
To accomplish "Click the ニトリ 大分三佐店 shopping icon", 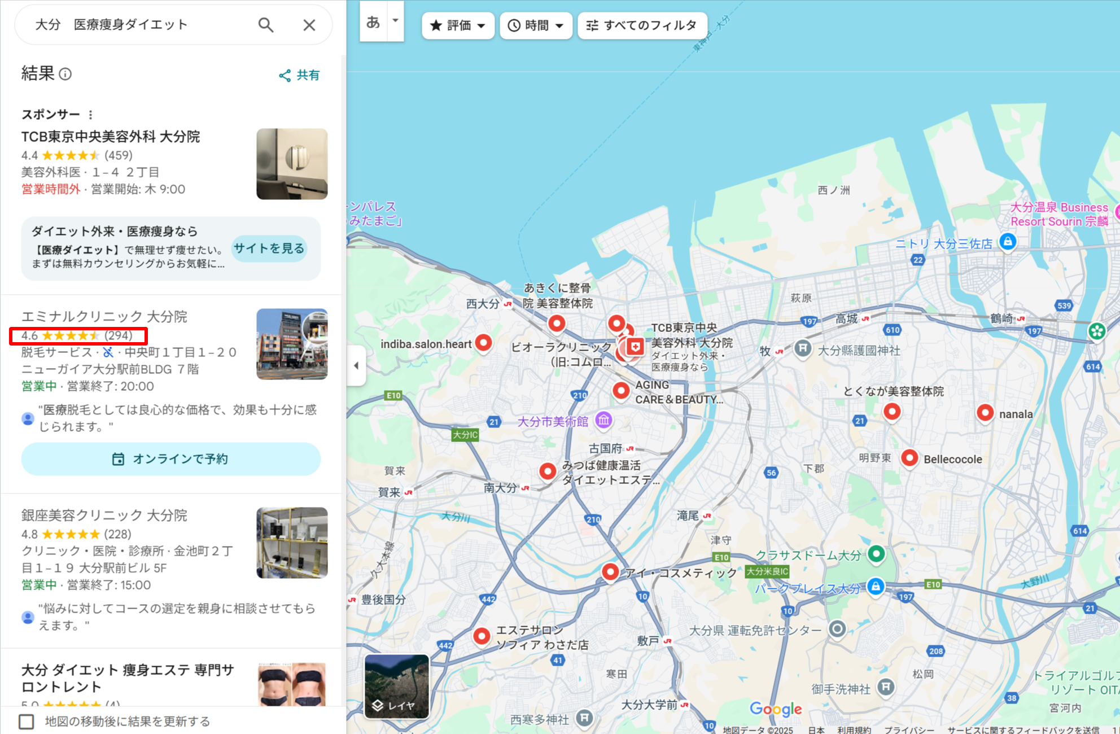I will (1008, 242).
